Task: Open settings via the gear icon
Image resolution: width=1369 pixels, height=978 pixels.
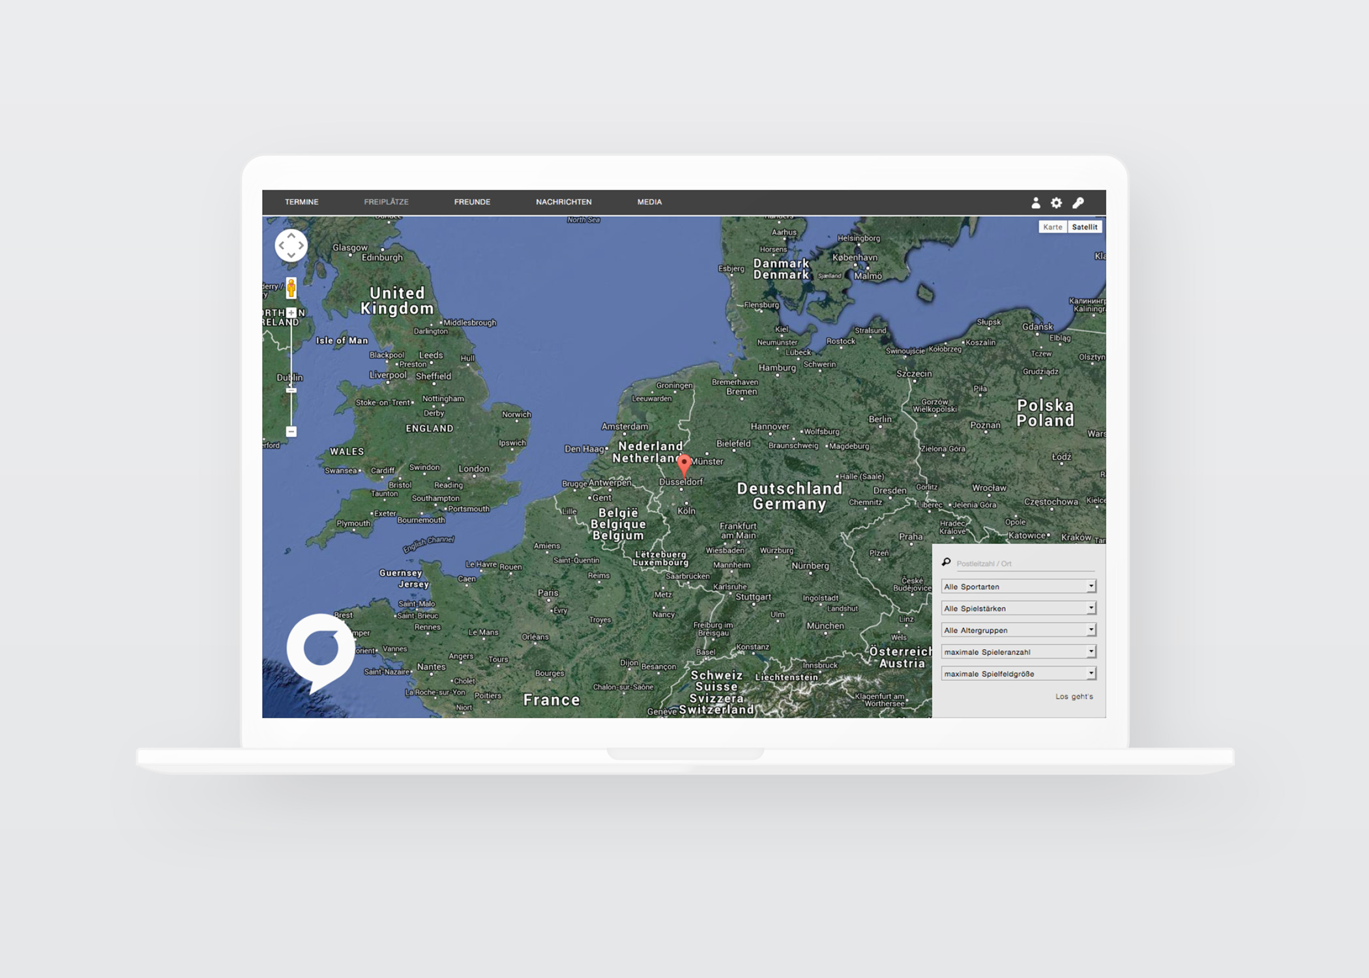Action: click(1056, 203)
